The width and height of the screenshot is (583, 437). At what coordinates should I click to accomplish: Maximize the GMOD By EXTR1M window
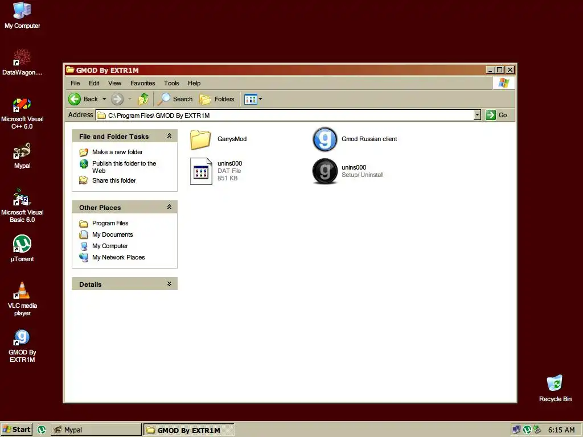point(500,70)
